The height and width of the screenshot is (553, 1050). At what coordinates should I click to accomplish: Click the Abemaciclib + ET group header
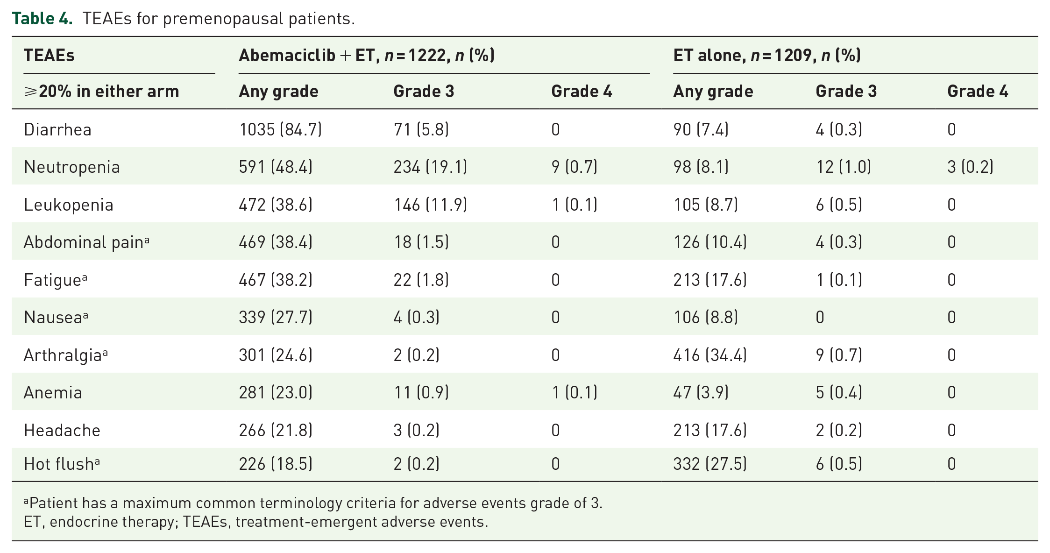point(367,55)
